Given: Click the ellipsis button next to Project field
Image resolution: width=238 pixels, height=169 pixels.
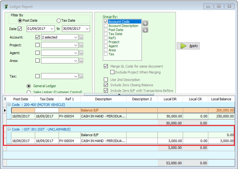Looking at the screenshot, I should coord(81,45).
